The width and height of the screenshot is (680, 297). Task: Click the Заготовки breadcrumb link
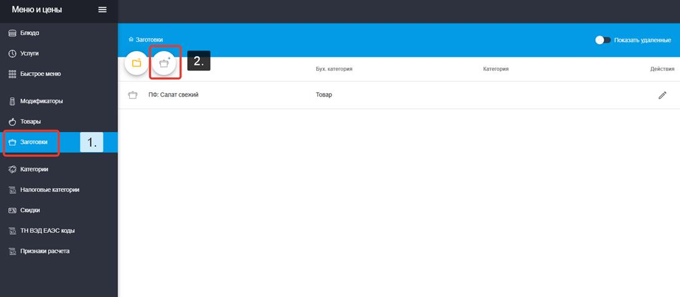149,40
